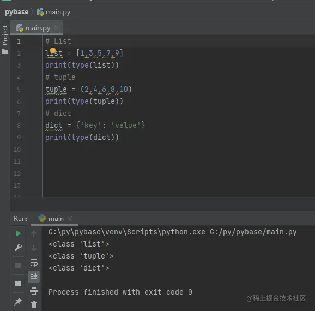The image size is (315, 311).
Task: Open run configuration wrench settings
Action: click(x=18, y=248)
